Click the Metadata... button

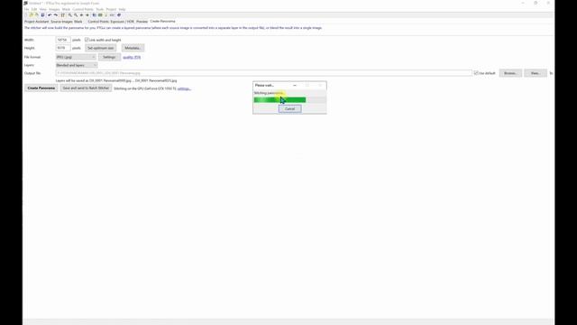(133, 48)
